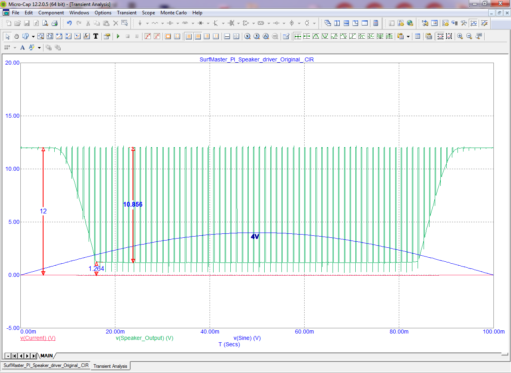The height and width of the screenshot is (373, 511).
Task: Select the MAIN page tab
Action: click(x=47, y=355)
